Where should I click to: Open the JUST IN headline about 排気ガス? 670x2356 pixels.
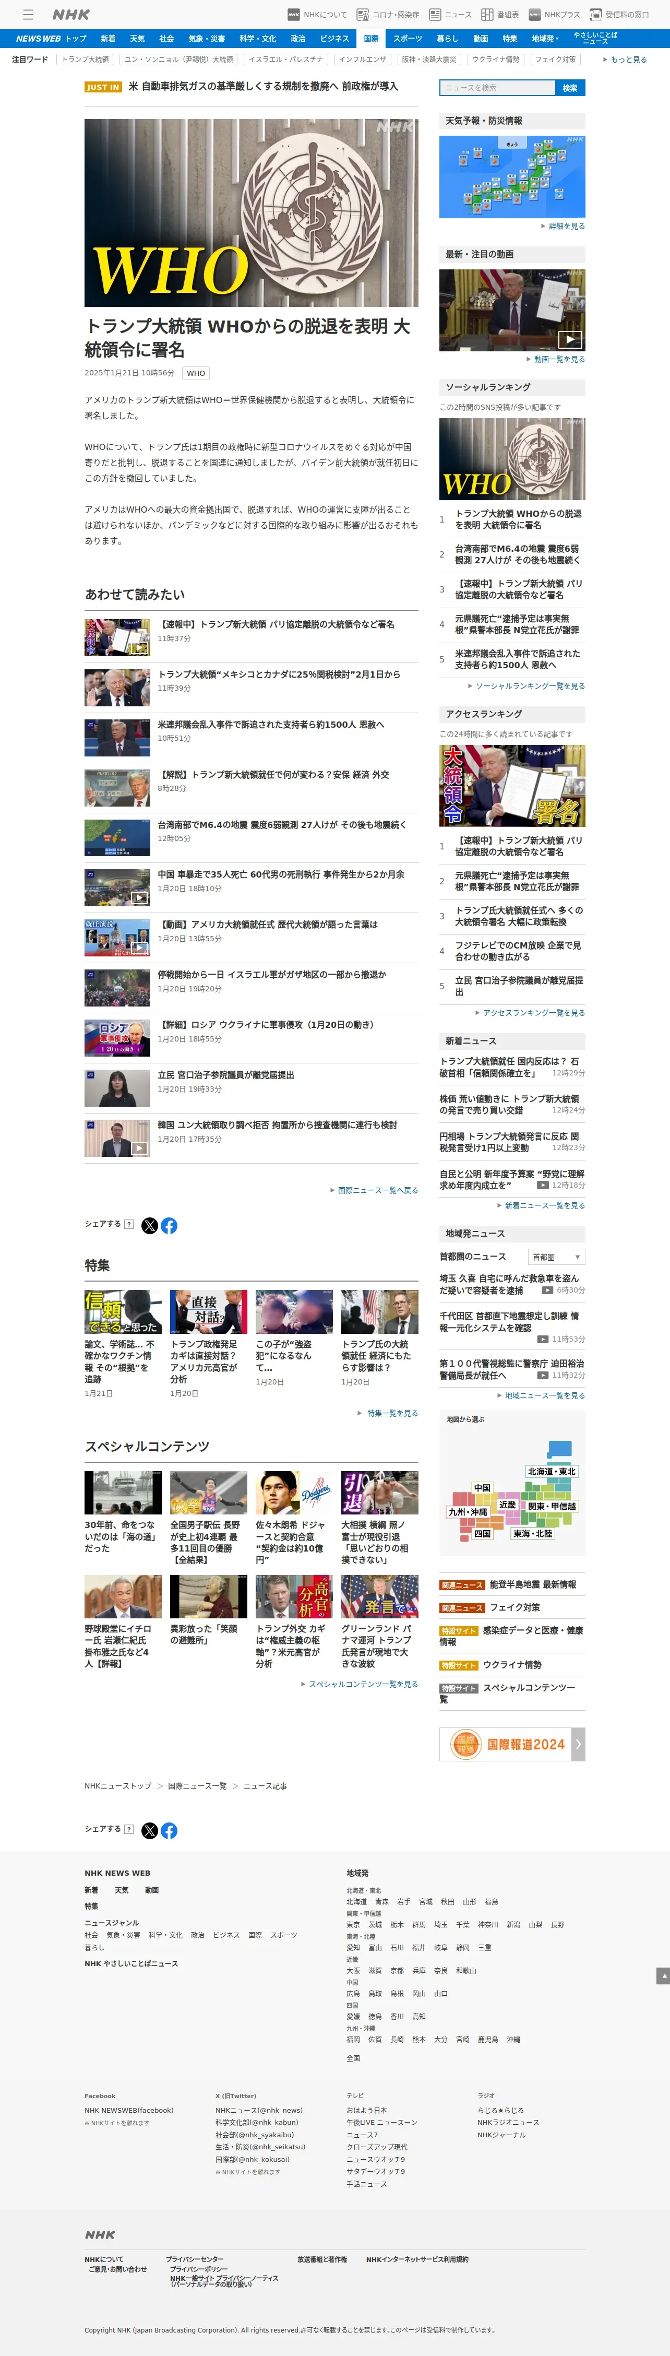pos(263,86)
